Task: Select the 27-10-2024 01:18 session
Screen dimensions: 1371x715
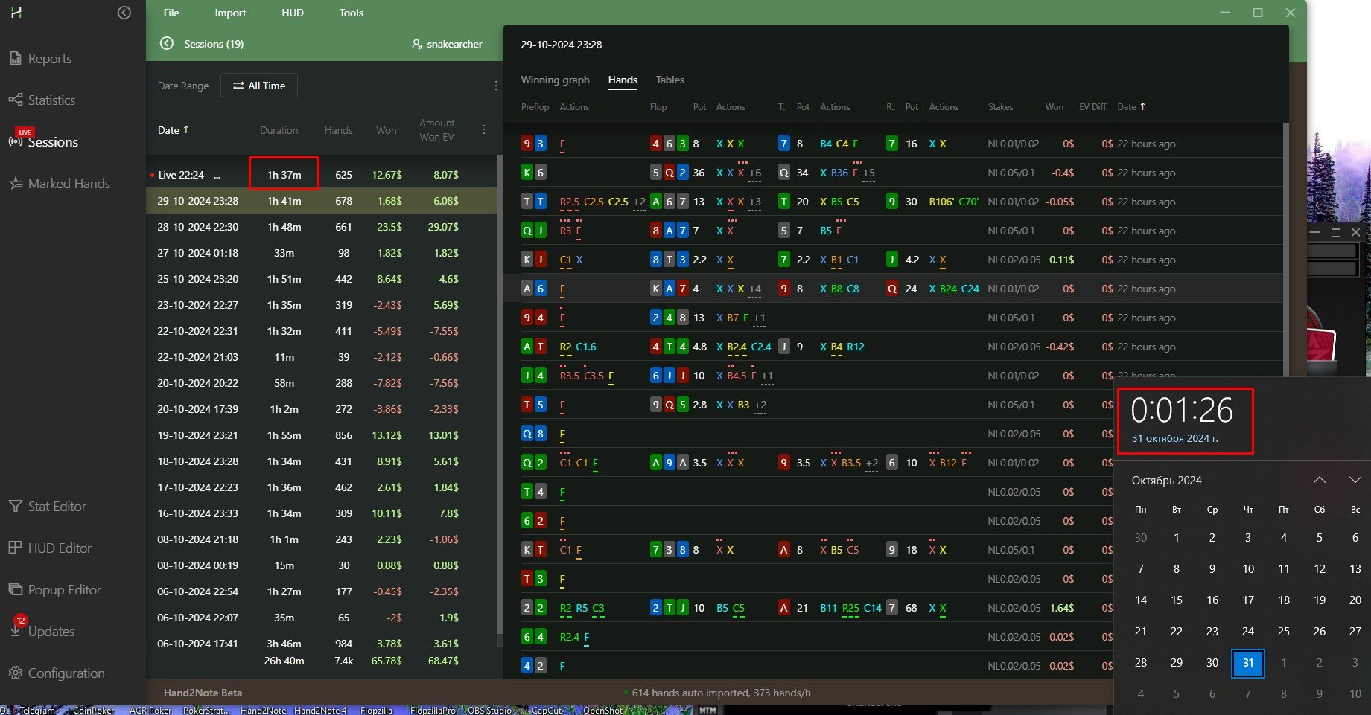Action: tap(322, 253)
